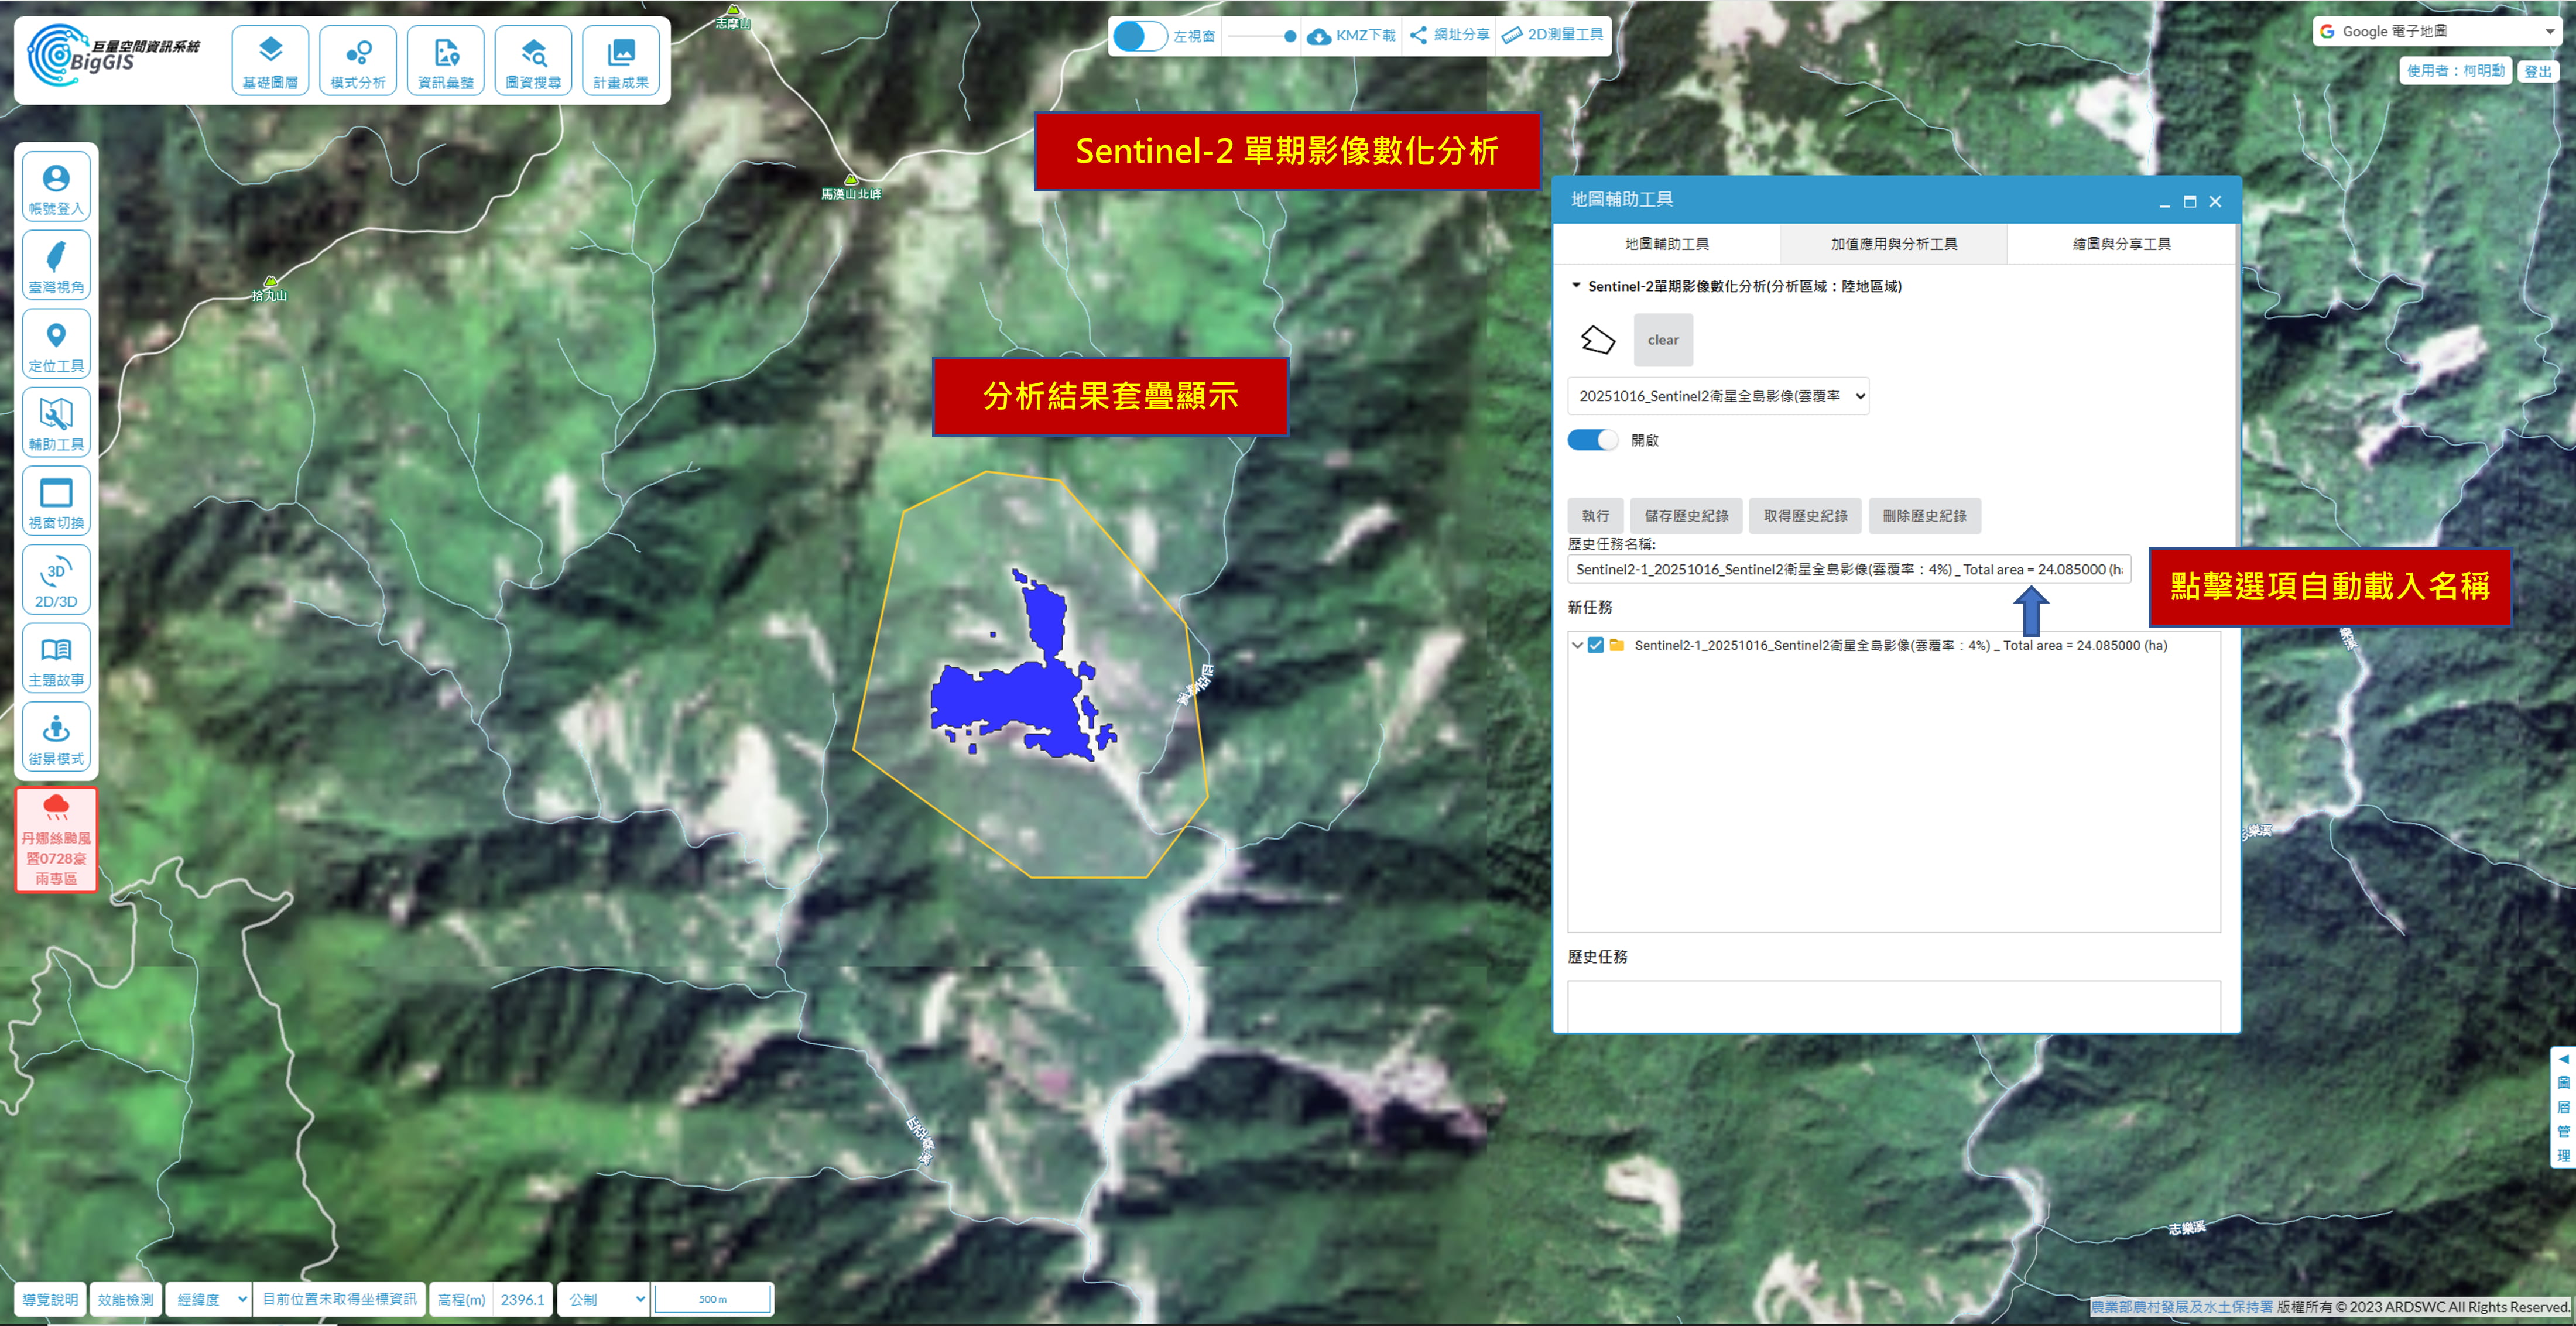The width and height of the screenshot is (2576, 1326).
Task: Click the polygon draw tool icon
Action: [1597, 340]
